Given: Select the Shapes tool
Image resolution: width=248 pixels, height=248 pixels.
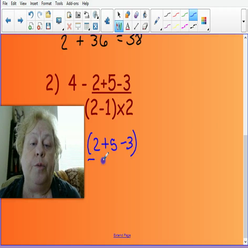Looking at the screenshot, I should (127, 15).
